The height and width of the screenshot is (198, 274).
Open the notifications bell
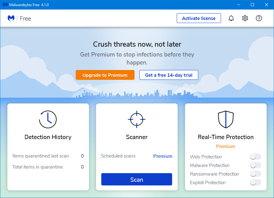click(x=231, y=18)
